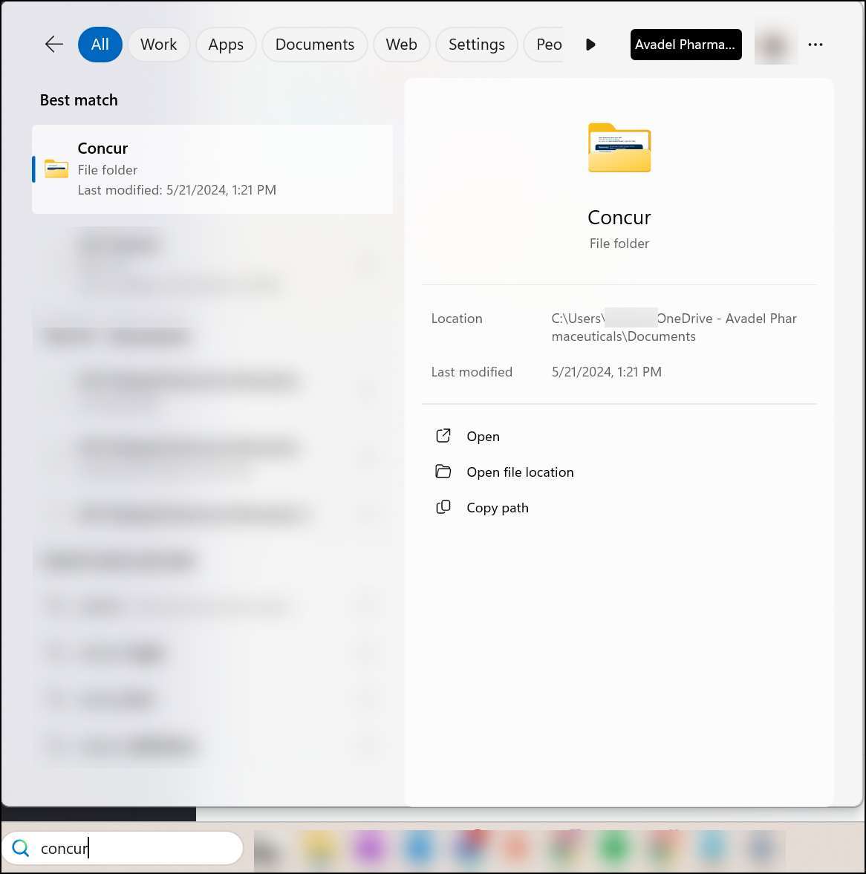The height and width of the screenshot is (874, 866).
Task: Select the partially shown People filter tab
Action: point(544,44)
